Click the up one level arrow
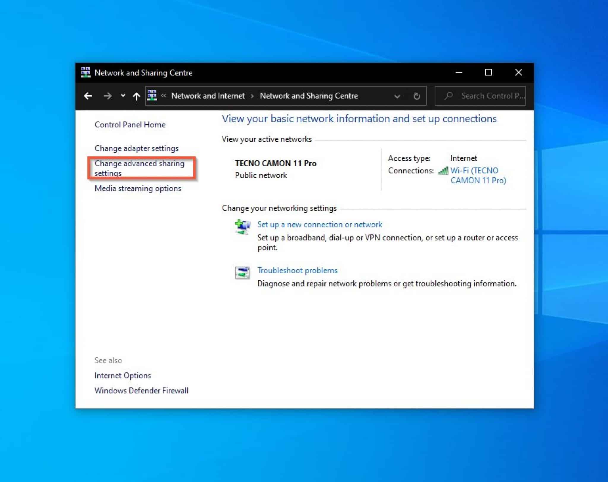Screen dimensions: 608x482 pyautogui.click(x=136, y=96)
